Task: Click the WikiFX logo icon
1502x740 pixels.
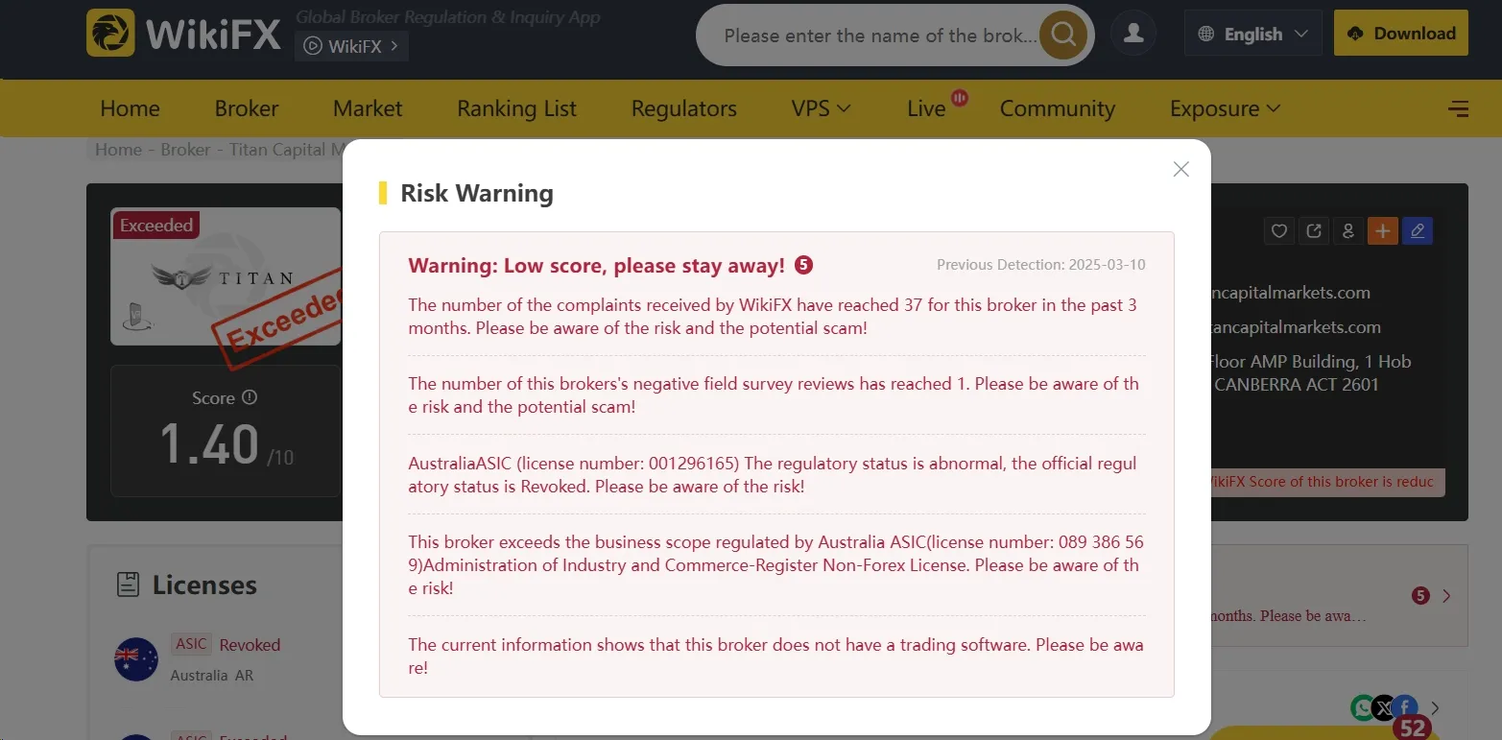Action: 110,34
